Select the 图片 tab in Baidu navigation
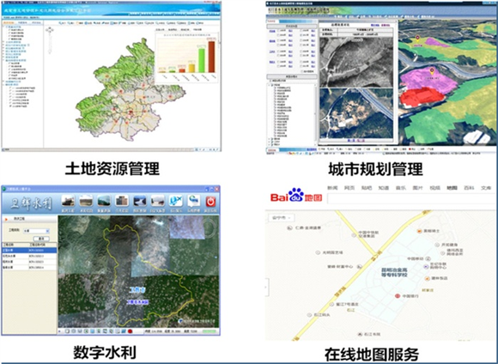498x364 pixels. [x=417, y=188]
